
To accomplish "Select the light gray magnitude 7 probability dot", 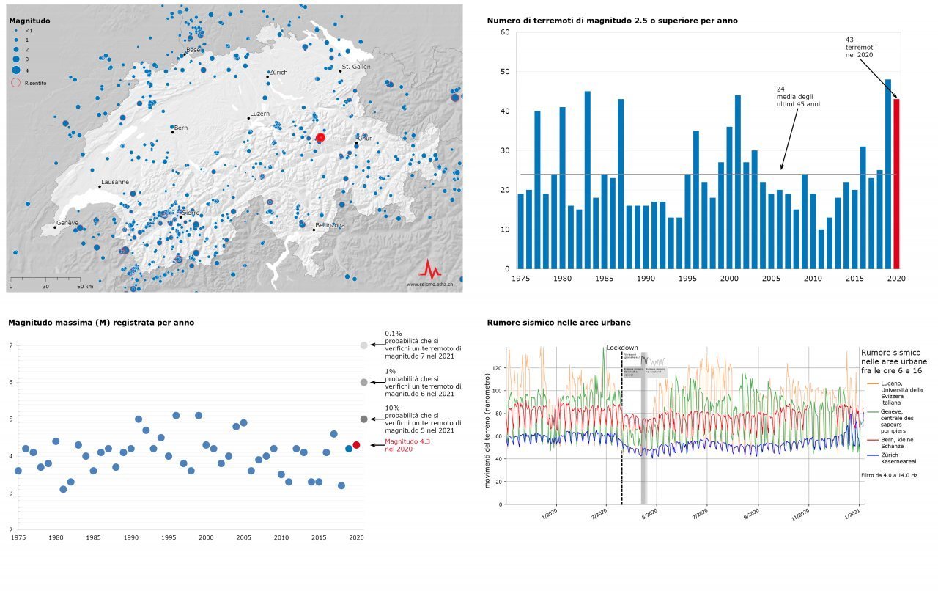I will [363, 345].
